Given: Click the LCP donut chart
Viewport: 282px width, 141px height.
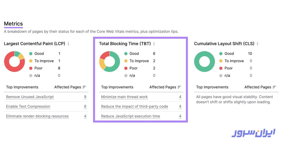Looking at the screenshot, I should [x=14, y=61].
